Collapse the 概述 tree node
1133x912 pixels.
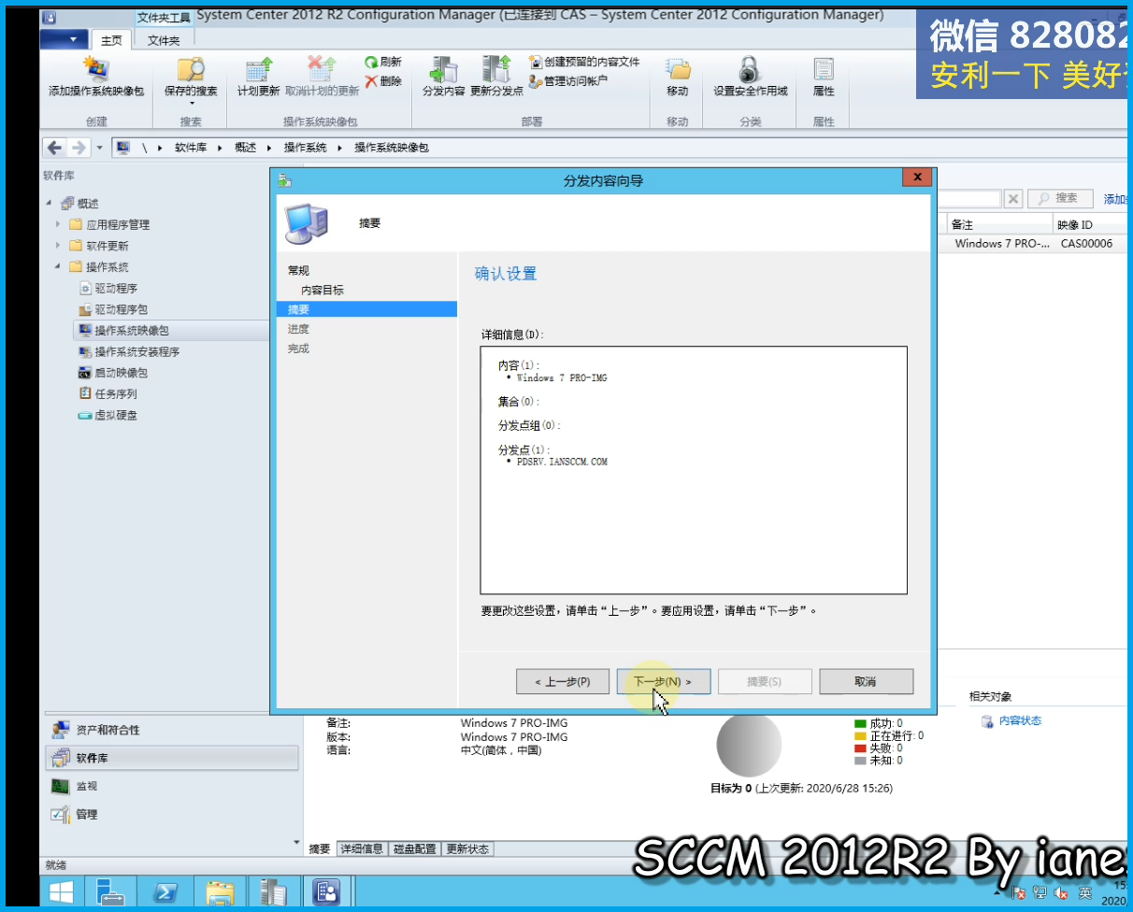tap(49, 203)
